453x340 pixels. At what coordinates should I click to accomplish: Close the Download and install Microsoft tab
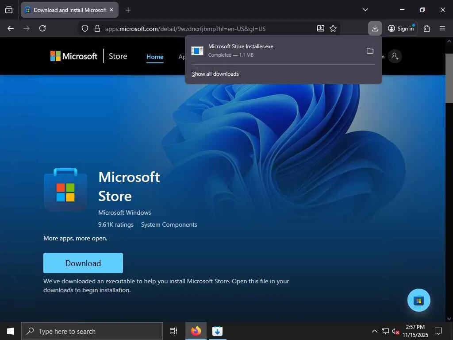tap(111, 10)
